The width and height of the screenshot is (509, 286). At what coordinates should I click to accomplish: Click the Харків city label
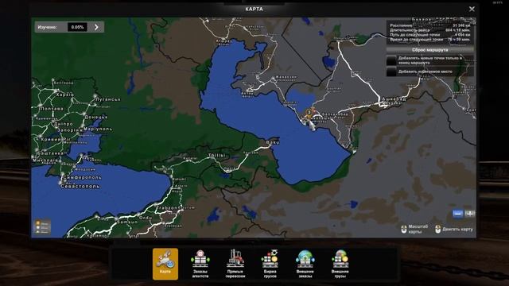click(65, 95)
